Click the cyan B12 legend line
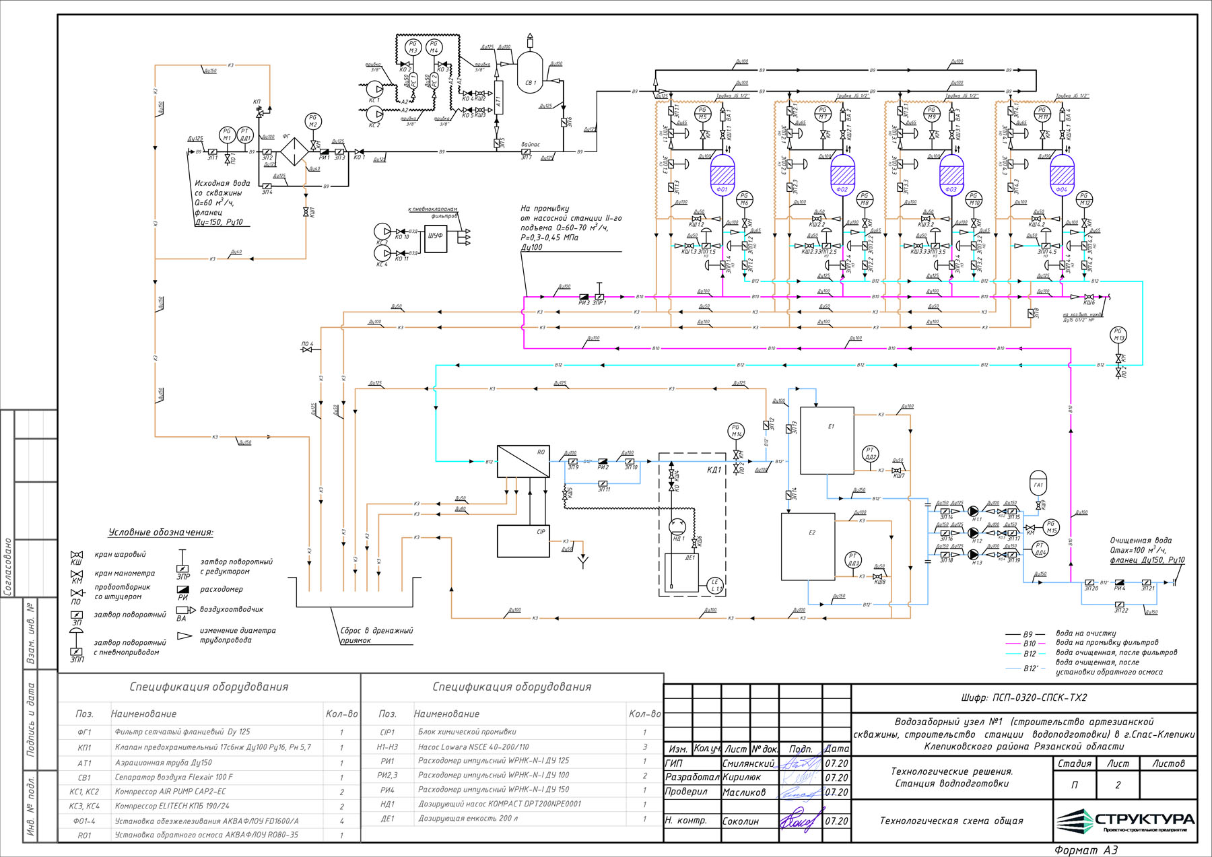This screenshot has height=857, width=1212. pos(1030,653)
